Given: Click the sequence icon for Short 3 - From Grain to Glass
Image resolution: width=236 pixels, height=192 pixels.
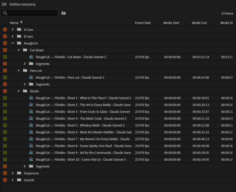Looking at the screenshot, I should [31, 111].
